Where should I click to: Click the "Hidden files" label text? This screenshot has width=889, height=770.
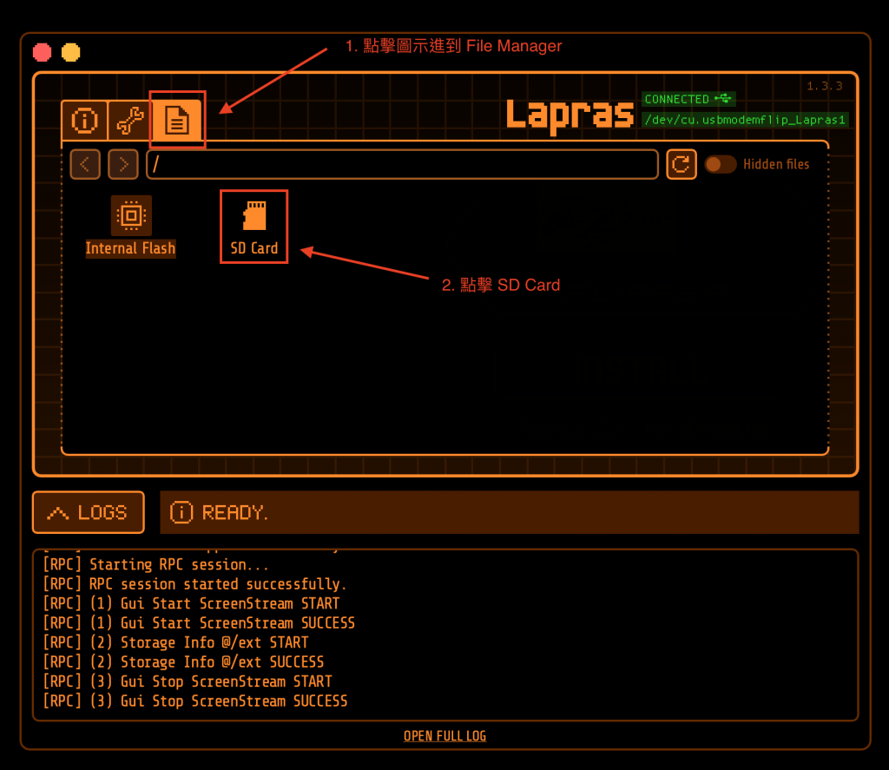click(x=776, y=164)
